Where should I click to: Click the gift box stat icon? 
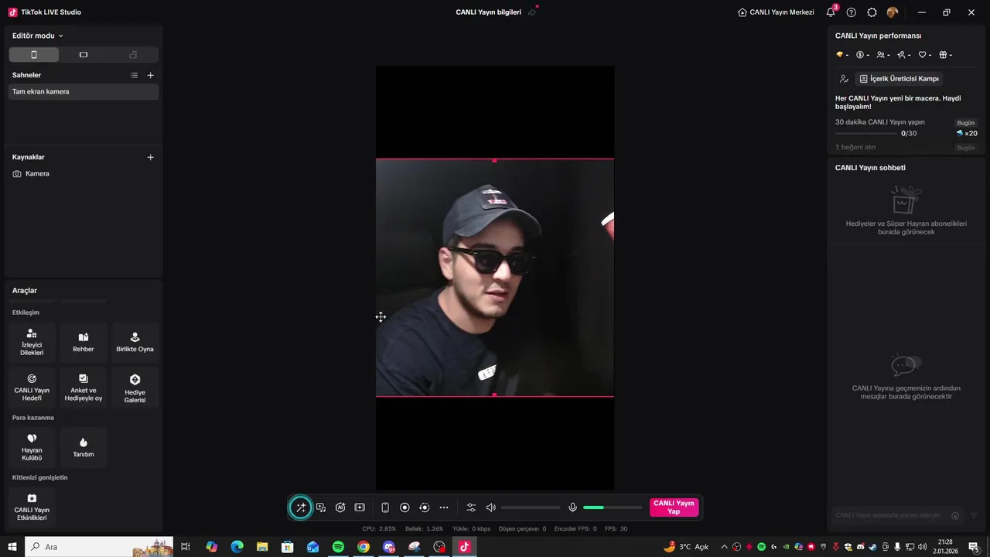(x=945, y=55)
